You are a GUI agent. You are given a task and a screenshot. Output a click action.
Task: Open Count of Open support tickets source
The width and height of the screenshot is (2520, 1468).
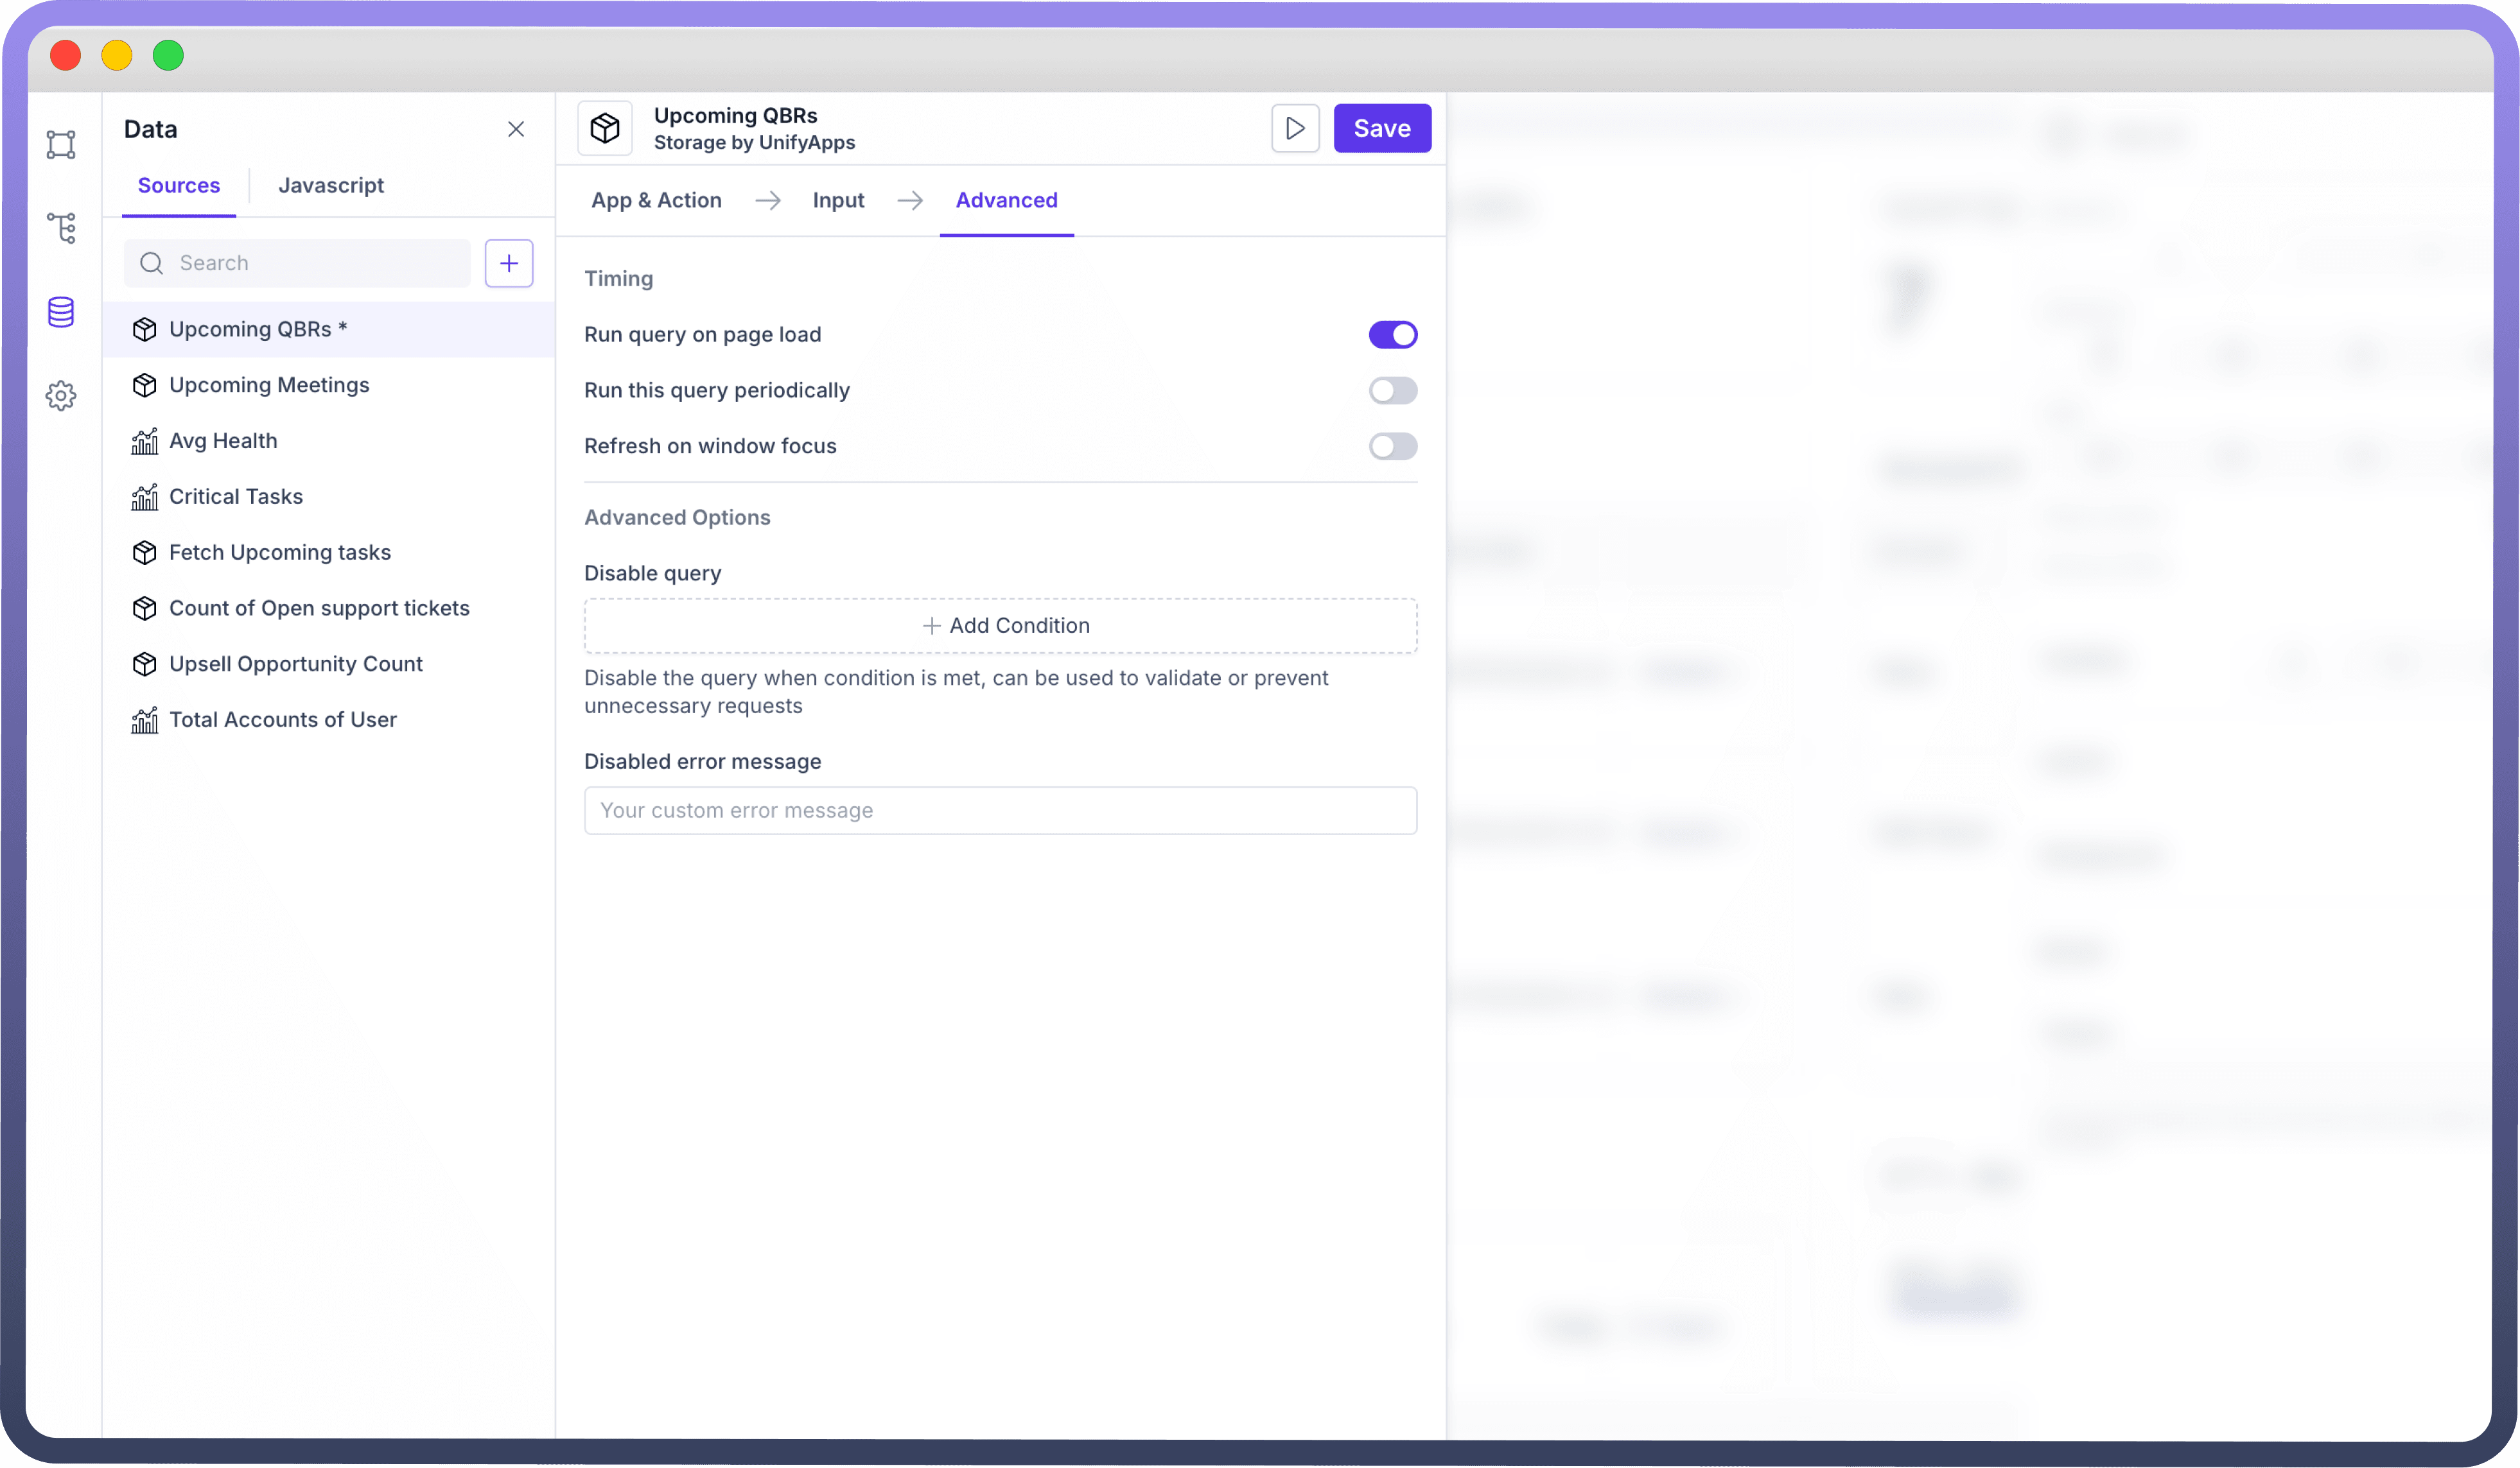point(319,608)
